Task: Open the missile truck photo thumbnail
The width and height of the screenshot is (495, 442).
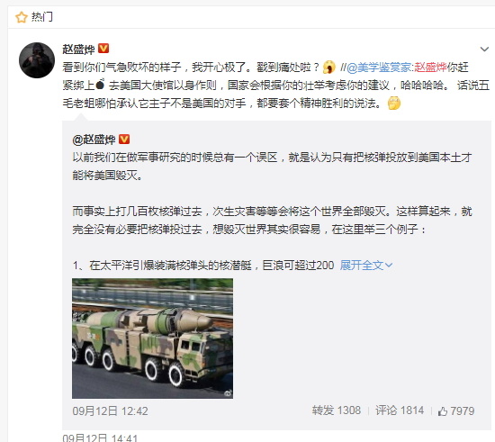Action: [x=152, y=338]
